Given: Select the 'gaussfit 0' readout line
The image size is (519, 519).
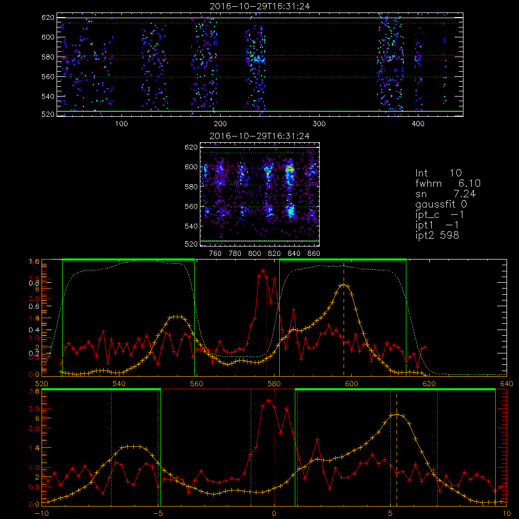Looking at the screenshot, I should point(441,204).
